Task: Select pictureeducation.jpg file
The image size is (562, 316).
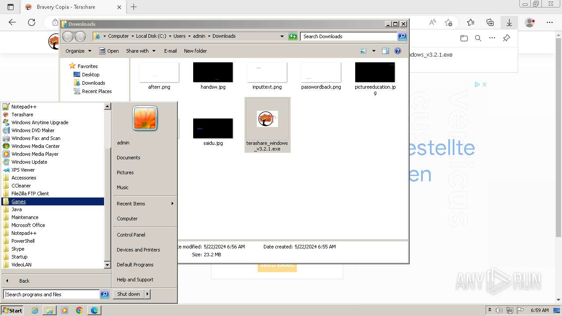Action: 375,79
